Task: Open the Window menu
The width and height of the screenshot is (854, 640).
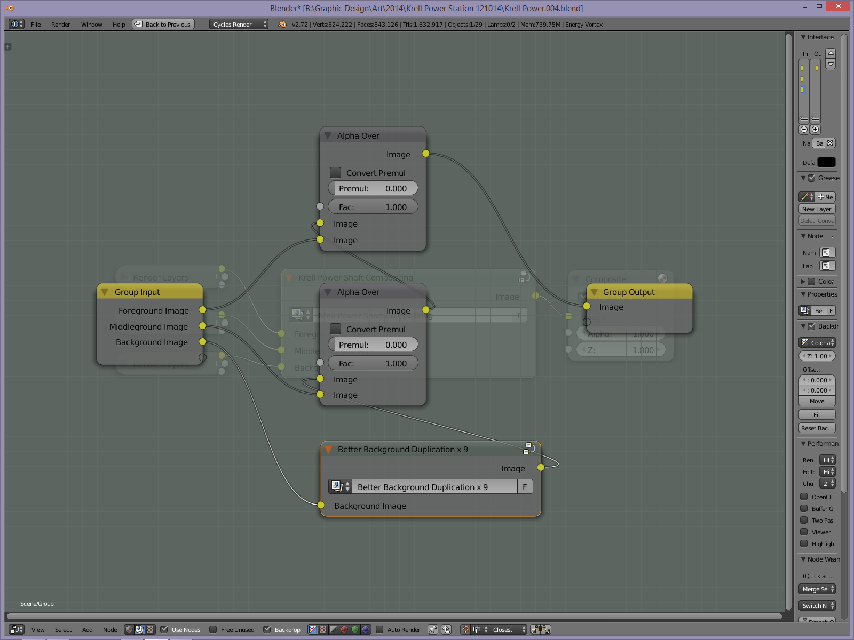Action: [x=92, y=25]
